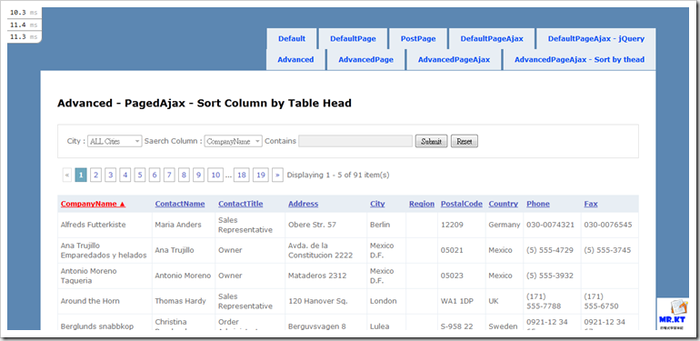Click the 120 Hanover Sq. address
The height and width of the screenshot is (341, 700).
318,301
